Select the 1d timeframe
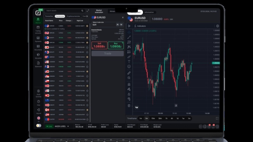The image size is (253, 142). click(x=177, y=119)
